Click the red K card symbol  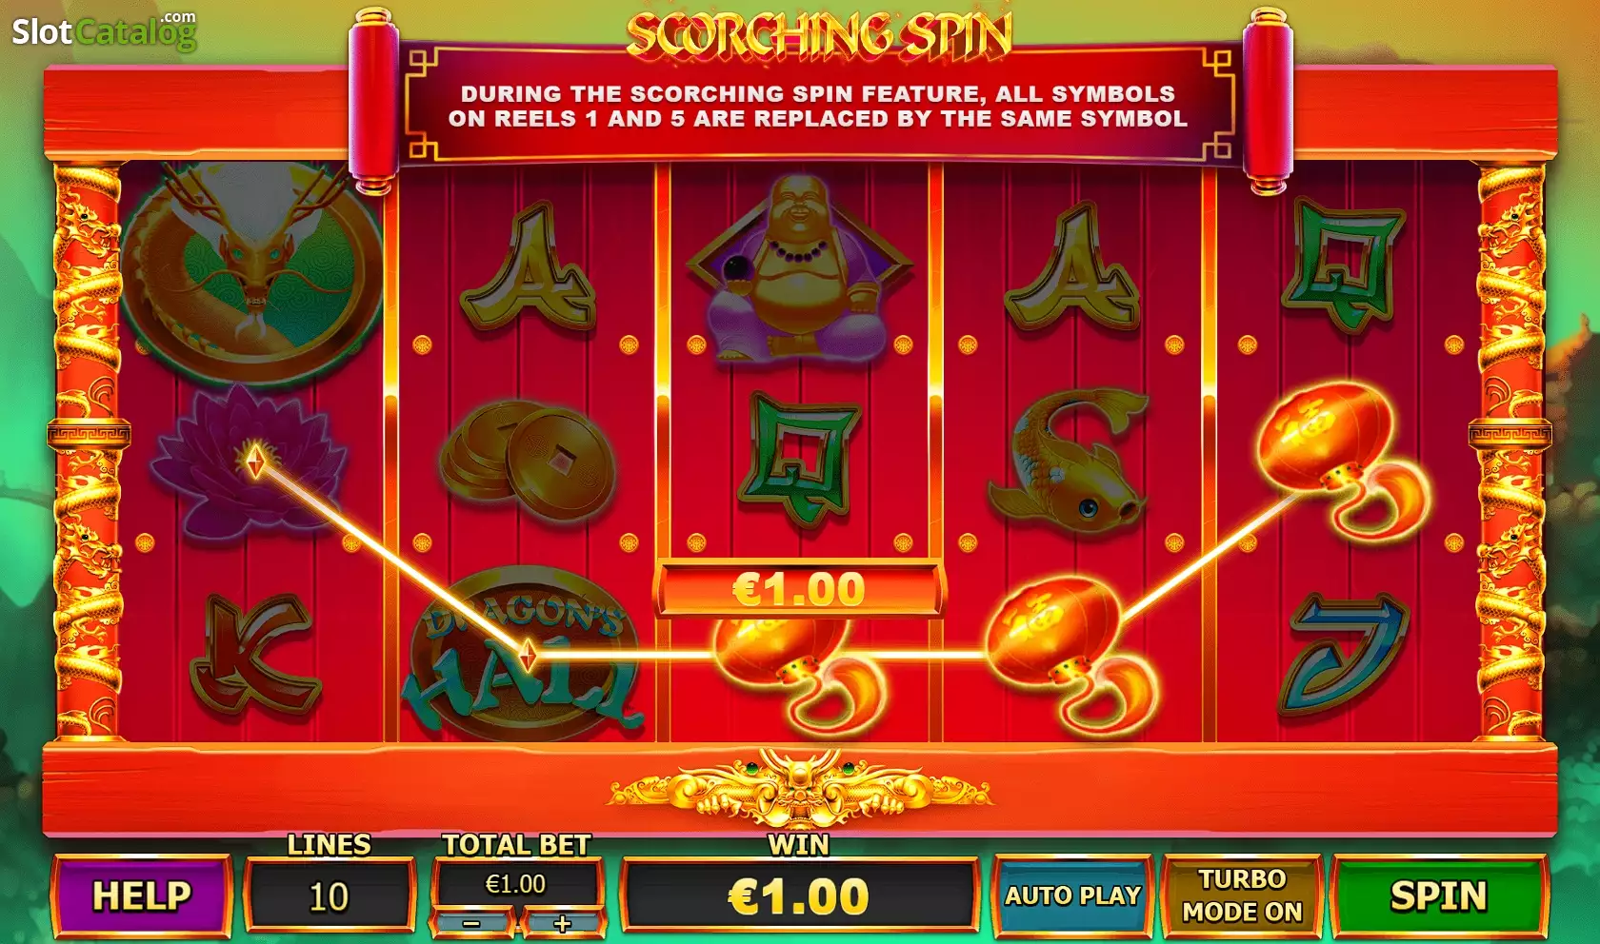[253, 656]
